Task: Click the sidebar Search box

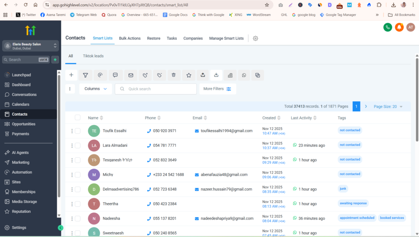Action: [26, 60]
